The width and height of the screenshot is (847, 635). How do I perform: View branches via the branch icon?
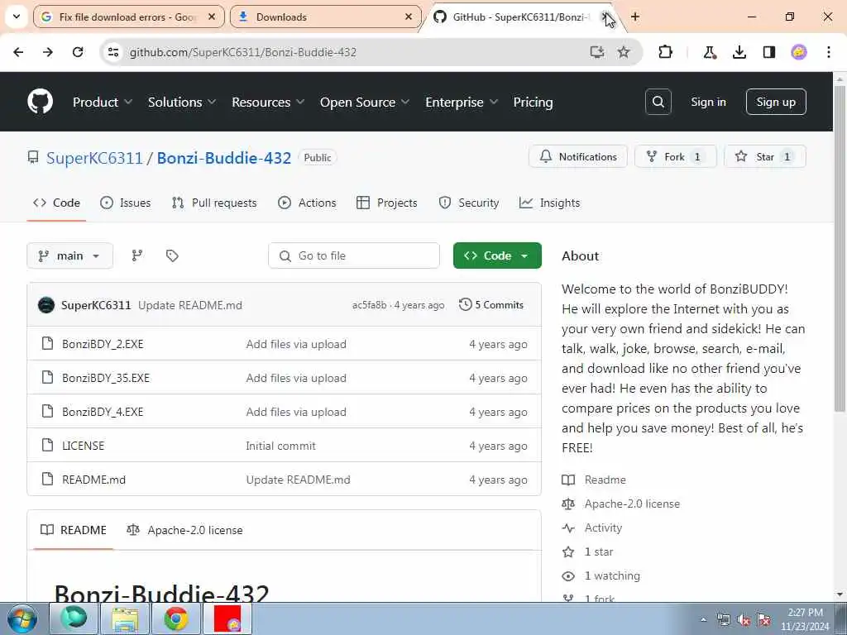(137, 255)
